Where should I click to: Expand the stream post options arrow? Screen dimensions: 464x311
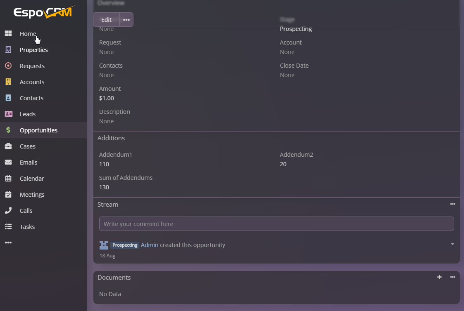(452, 244)
